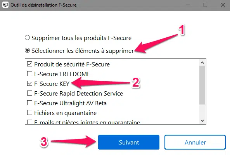The width and height of the screenshot is (230, 155).
Task: Uncheck the F-Secure KEY checkbox
Action: coord(29,83)
